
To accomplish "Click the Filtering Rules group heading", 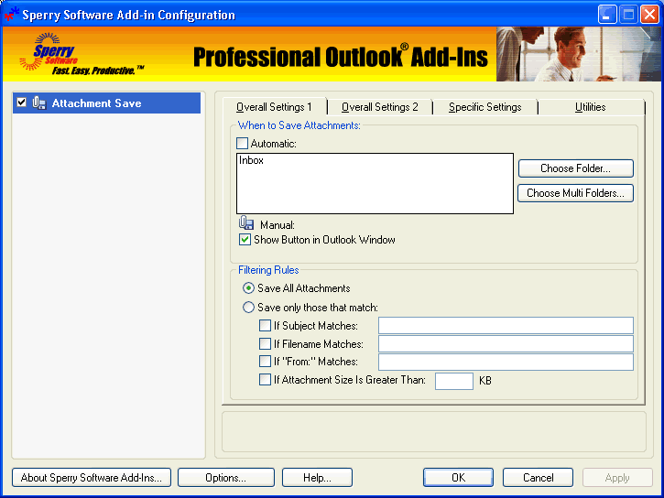I will [x=268, y=270].
